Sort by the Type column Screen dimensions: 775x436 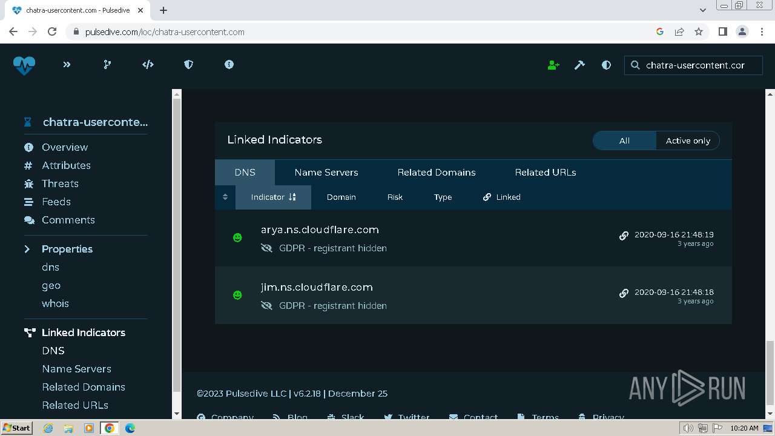443,197
